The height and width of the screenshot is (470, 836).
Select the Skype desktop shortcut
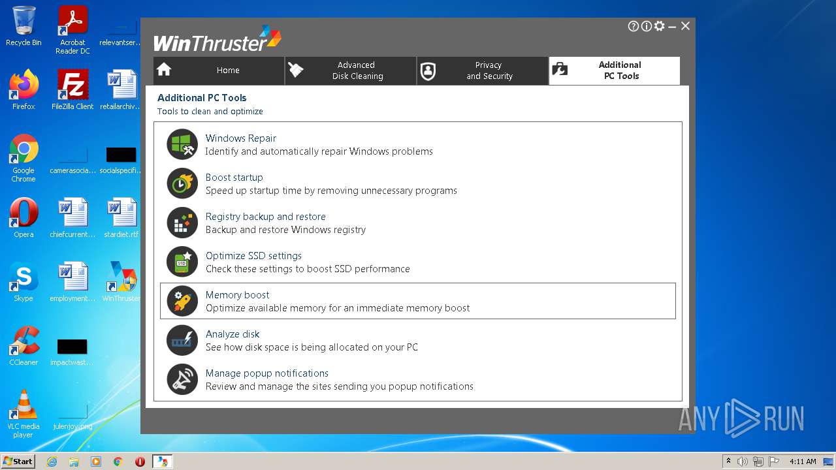tap(24, 282)
